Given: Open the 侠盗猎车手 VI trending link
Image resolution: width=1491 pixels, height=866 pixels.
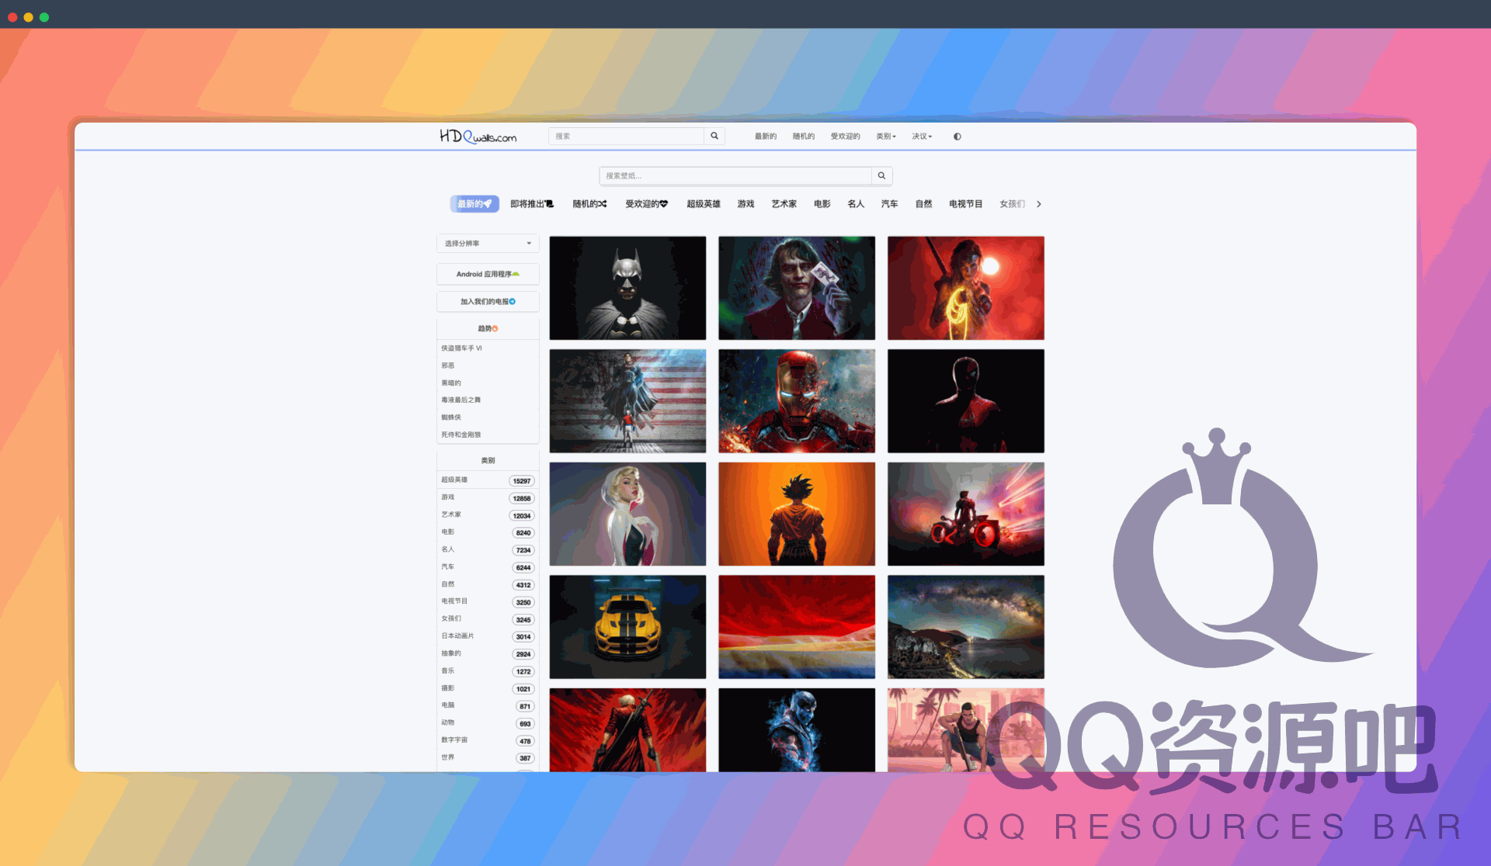Looking at the screenshot, I should click(461, 348).
